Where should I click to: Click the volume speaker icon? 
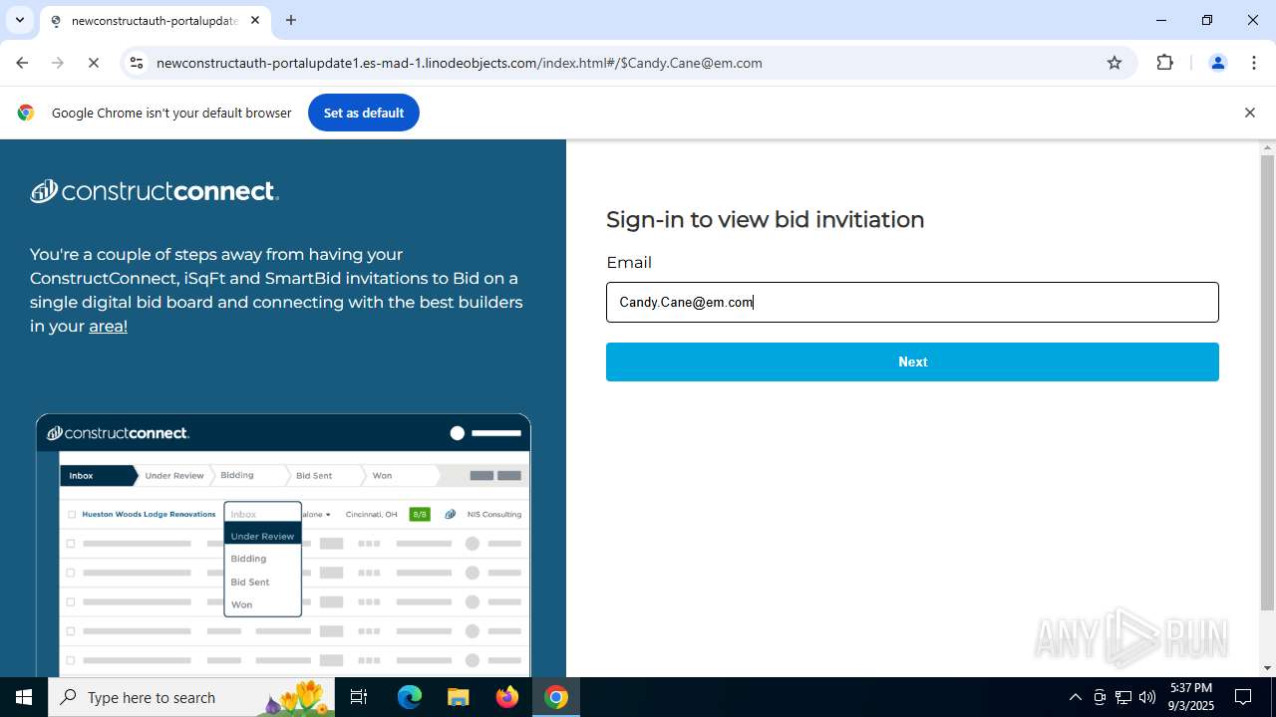(x=1147, y=697)
